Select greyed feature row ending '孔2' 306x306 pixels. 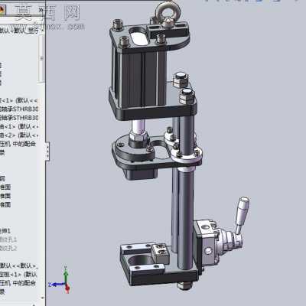pos(8,248)
